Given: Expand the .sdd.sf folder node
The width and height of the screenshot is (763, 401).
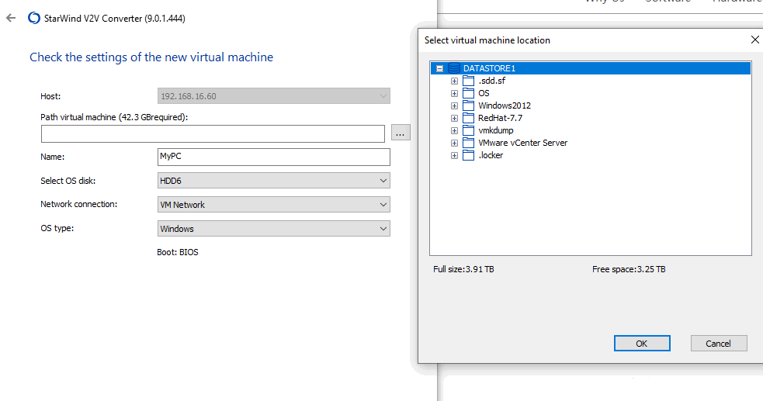Looking at the screenshot, I should 454,81.
